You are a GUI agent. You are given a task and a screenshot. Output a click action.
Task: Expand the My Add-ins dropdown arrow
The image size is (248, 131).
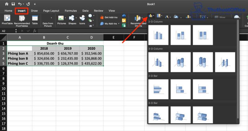pos(119,24)
